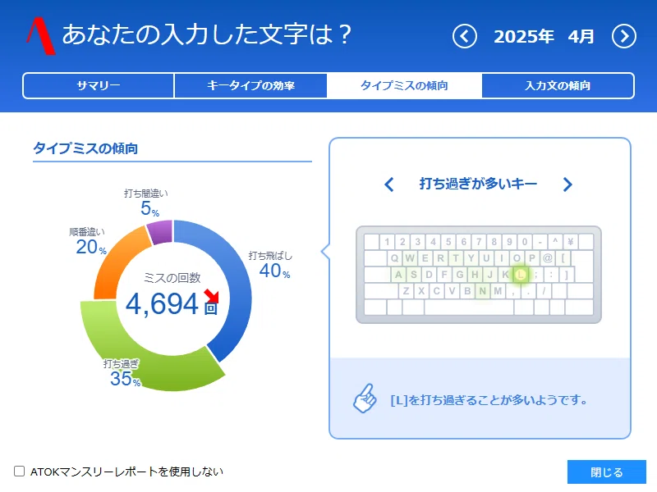Click the purple 打ち間違い chart segment
Screen dimensions: 657x492
click(x=160, y=232)
